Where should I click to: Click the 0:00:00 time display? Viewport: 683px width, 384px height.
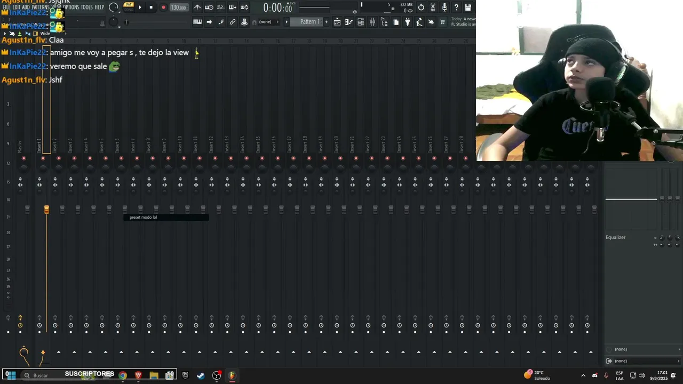click(277, 8)
